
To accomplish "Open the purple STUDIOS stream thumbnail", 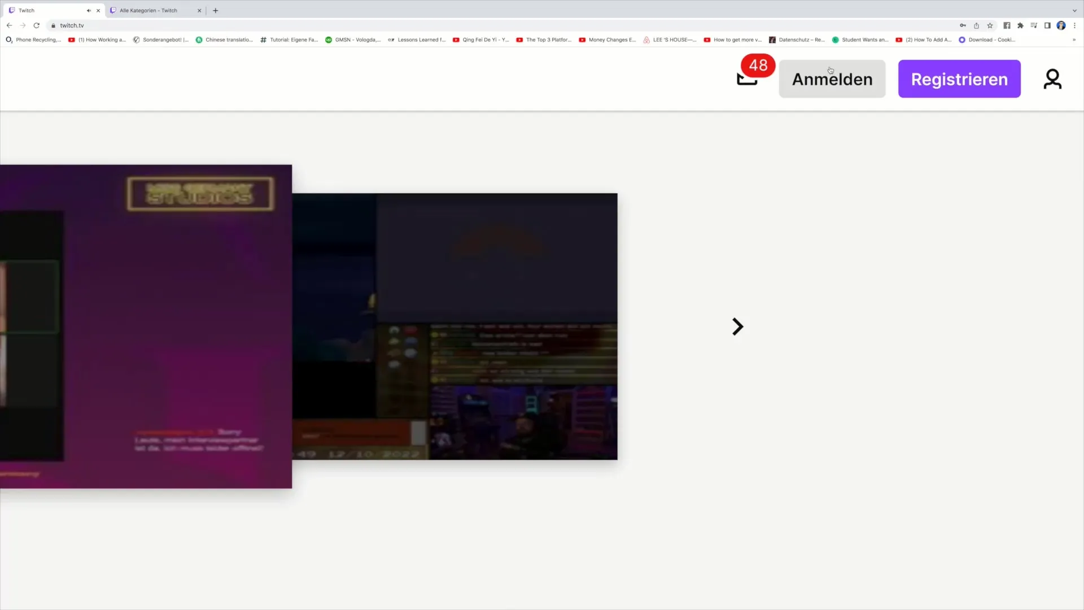I will [146, 326].
